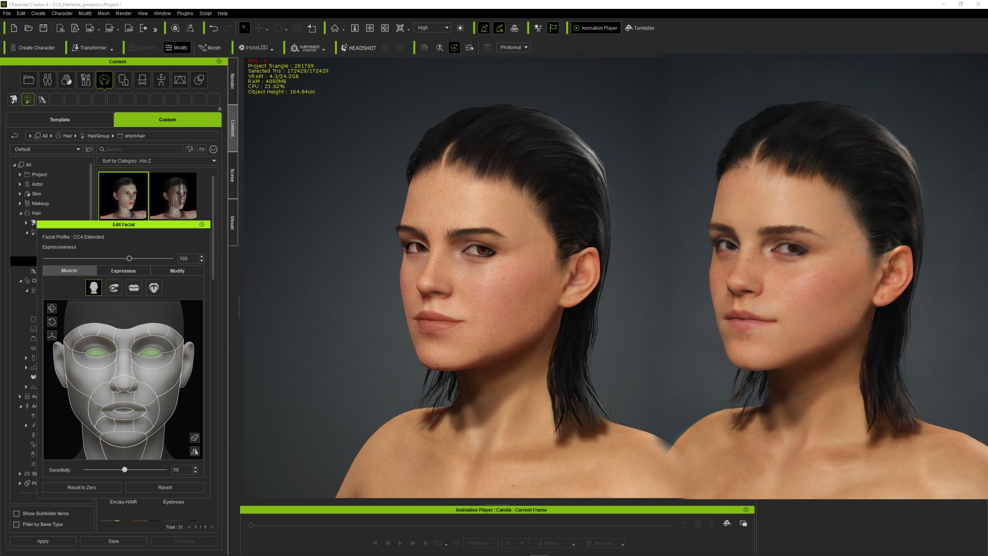Click the Reset to Zero button
Image resolution: width=988 pixels, height=556 pixels.
(82, 487)
